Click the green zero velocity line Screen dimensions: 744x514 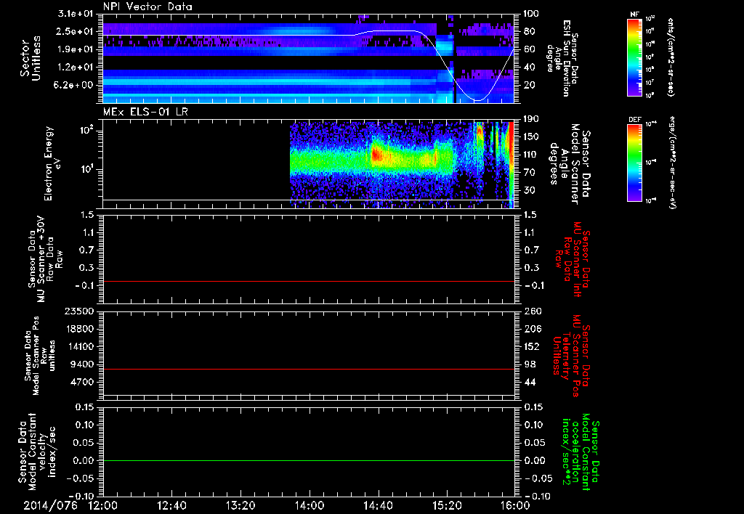[x=309, y=460]
